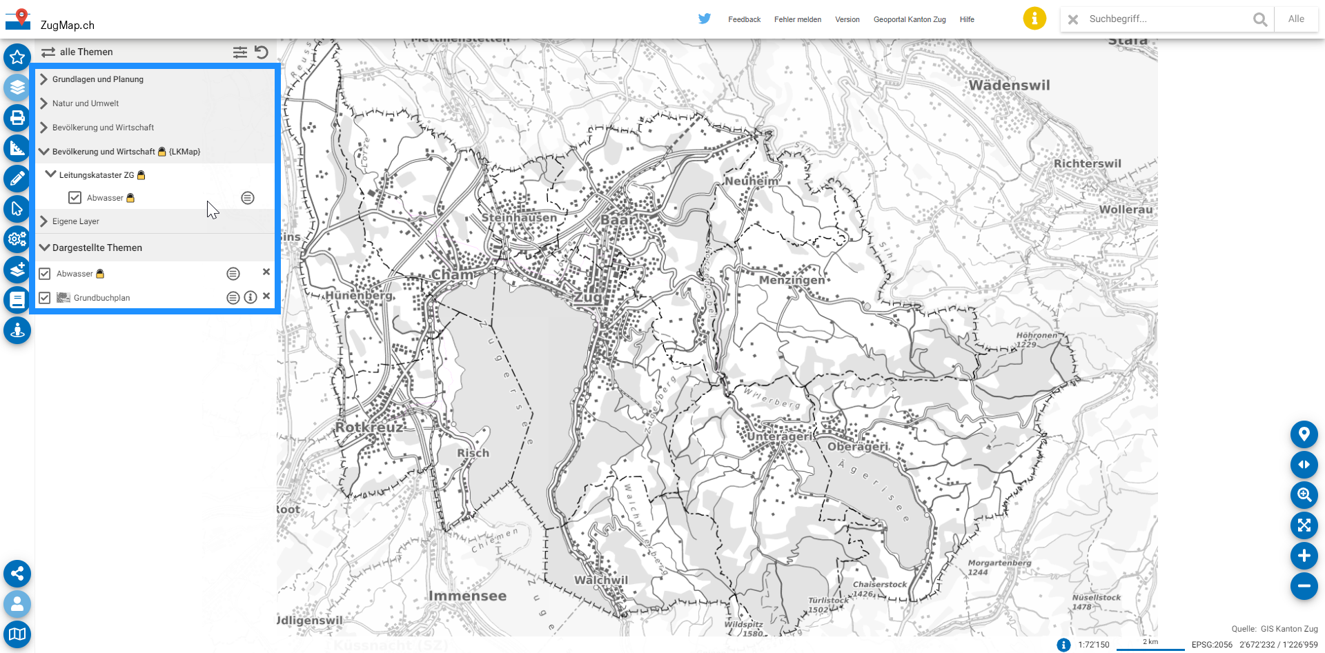Uncheck the Grundbuchplan layer checkbox
1325x653 pixels.
pyautogui.click(x=45, y=298)
